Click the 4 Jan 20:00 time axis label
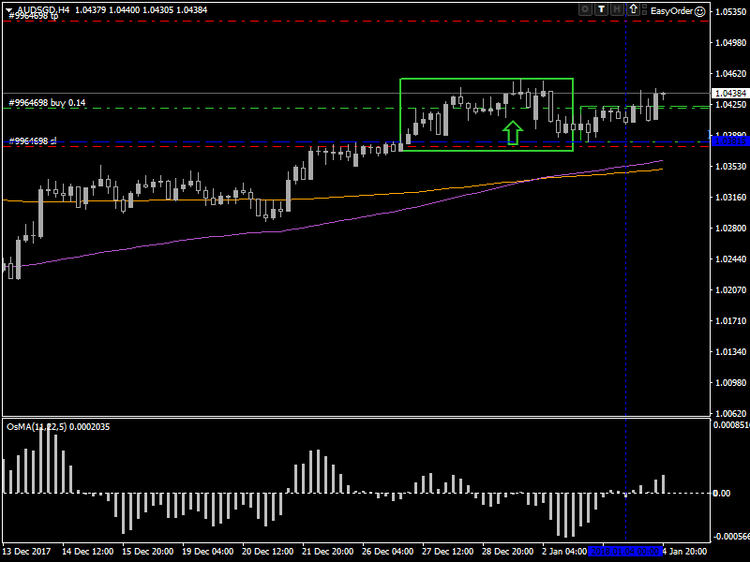 [684, 552]
